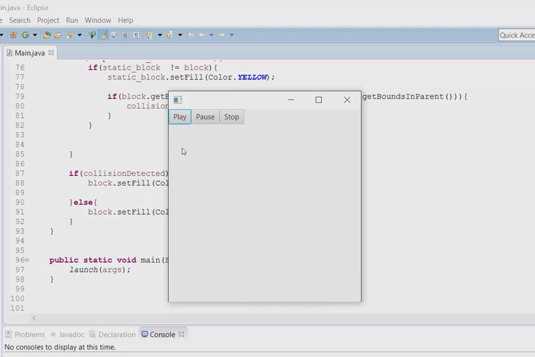The image size is (535, 357).
Task: Click the Stop button in JavaFX window
Action: (231, 117)
